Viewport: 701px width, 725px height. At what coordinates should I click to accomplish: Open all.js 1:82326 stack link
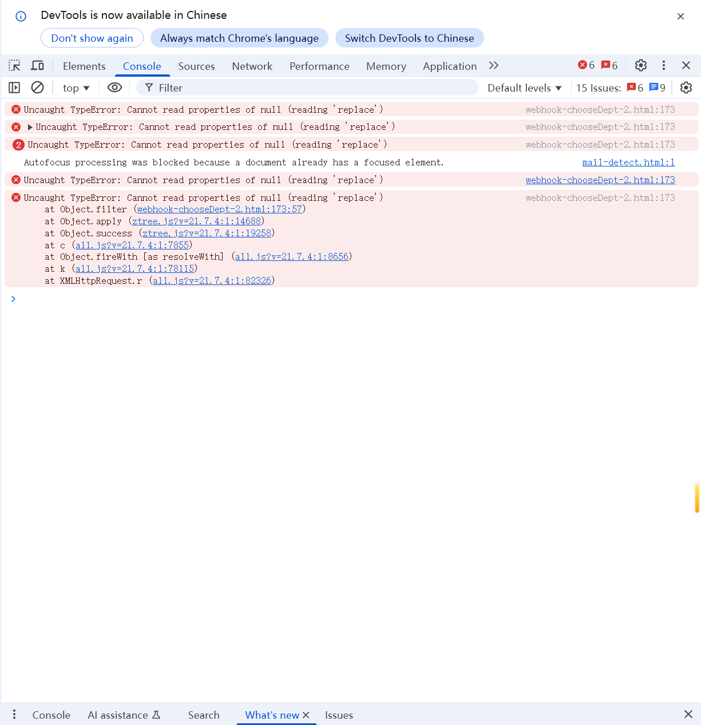coord(212,281)
